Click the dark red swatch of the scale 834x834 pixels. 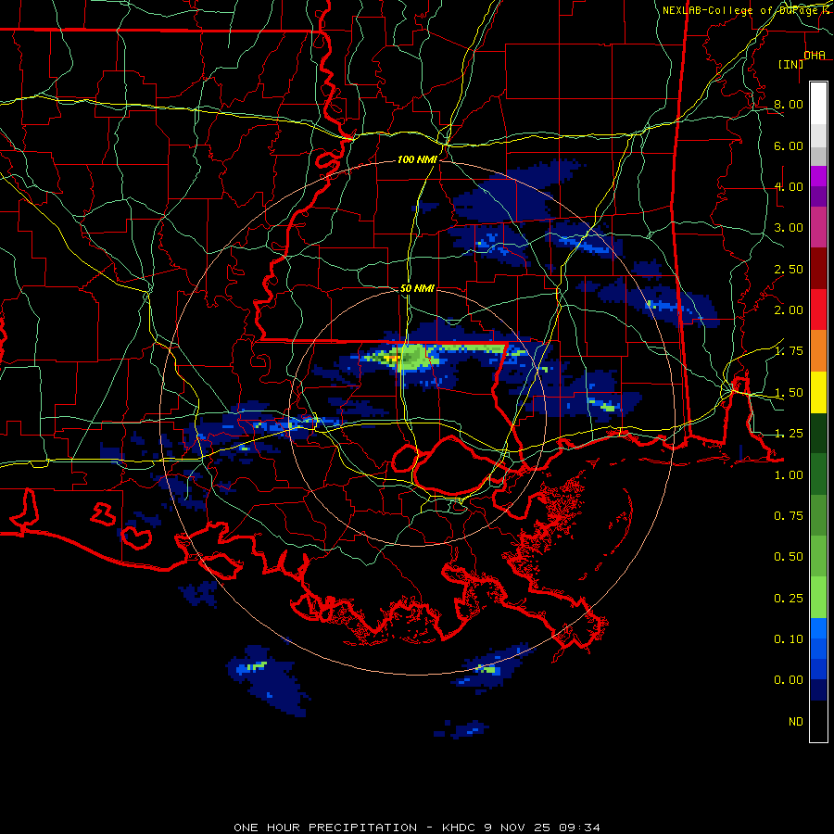[x=818, y=269]
